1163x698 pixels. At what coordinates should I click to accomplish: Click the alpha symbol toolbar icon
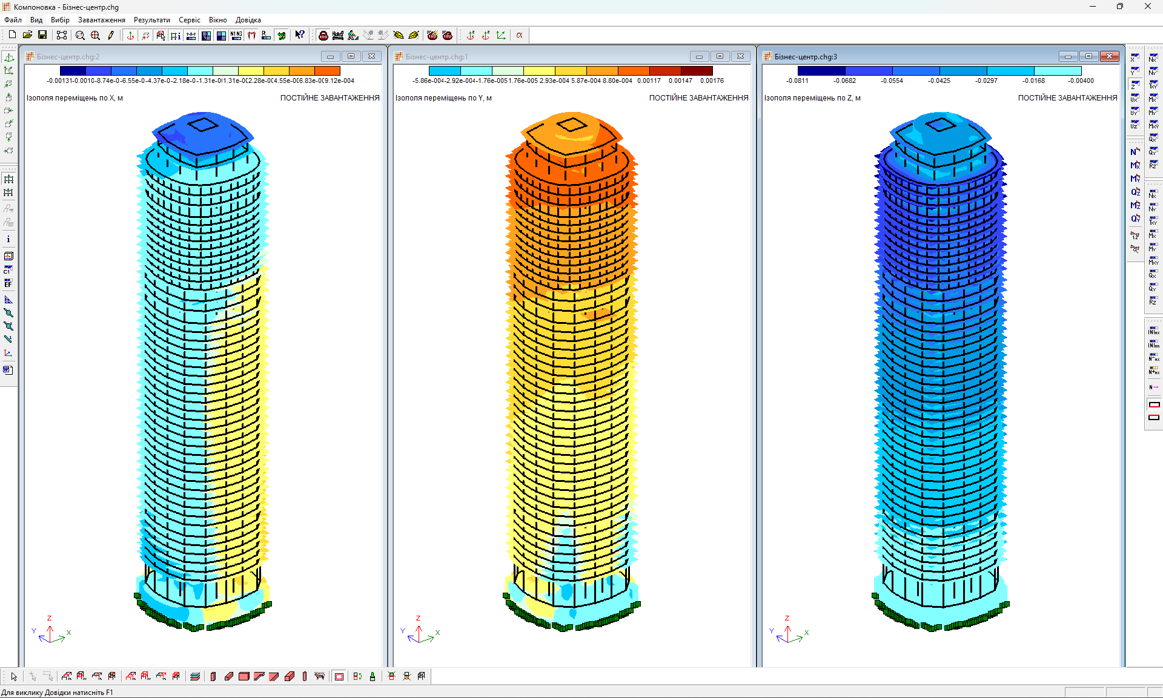[x=519, y=35]
